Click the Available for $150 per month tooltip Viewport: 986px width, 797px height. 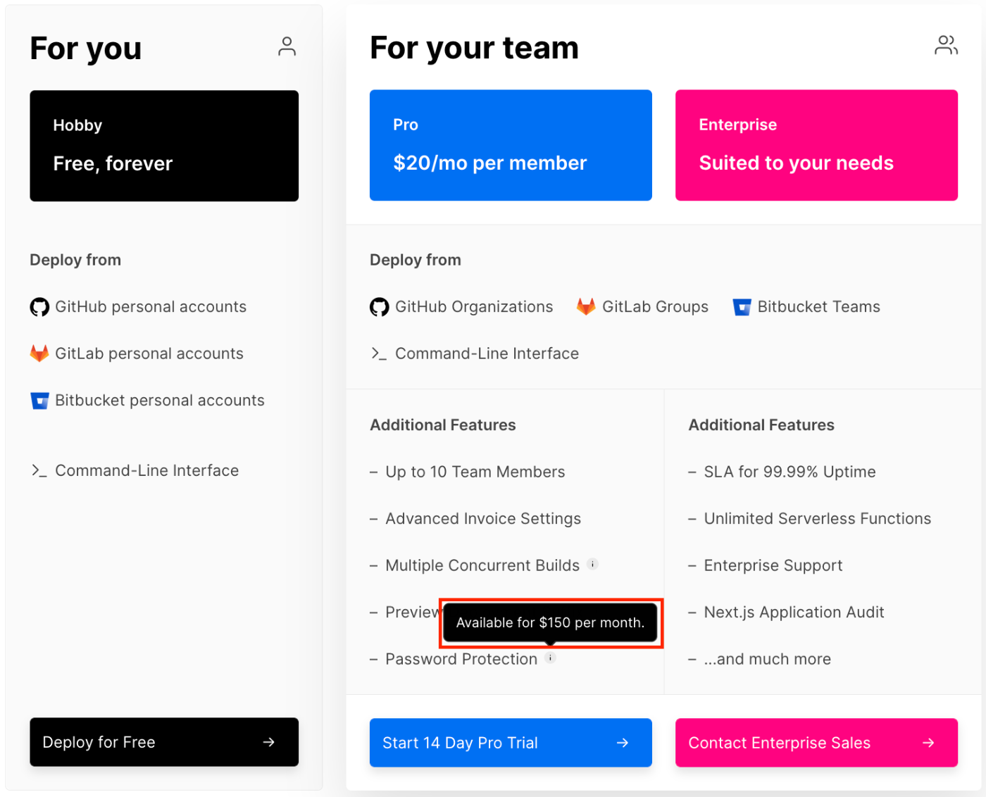551,622
